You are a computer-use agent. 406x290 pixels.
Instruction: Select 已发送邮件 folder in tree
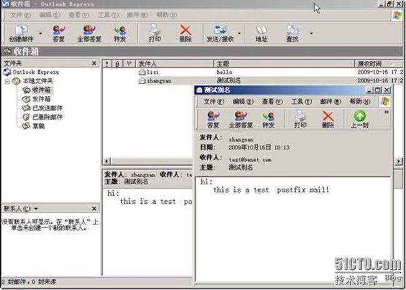[42, 107]
